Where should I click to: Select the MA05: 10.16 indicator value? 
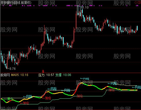[x=20, y=75]
